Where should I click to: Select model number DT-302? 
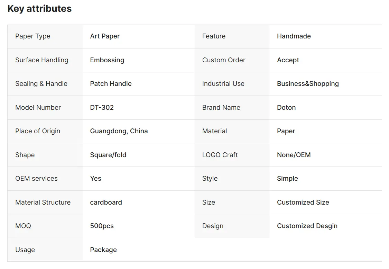(102, 108)
